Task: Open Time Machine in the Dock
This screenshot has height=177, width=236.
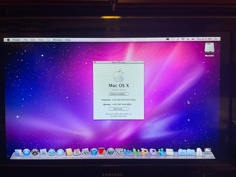Action: coord(111,152)
